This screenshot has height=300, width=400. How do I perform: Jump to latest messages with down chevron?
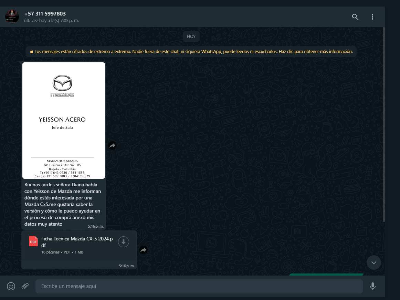[x=374, y=263]
